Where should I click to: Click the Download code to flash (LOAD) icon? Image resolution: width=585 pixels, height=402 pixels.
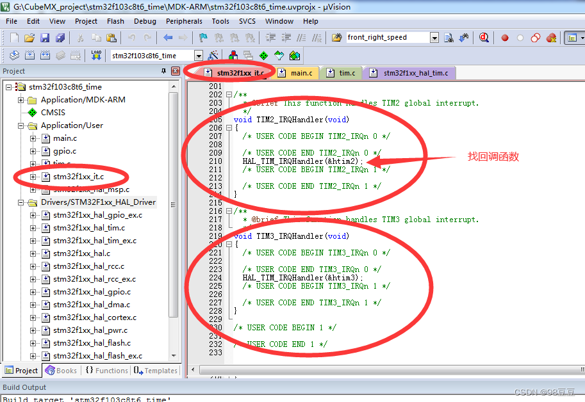(95, 56)
